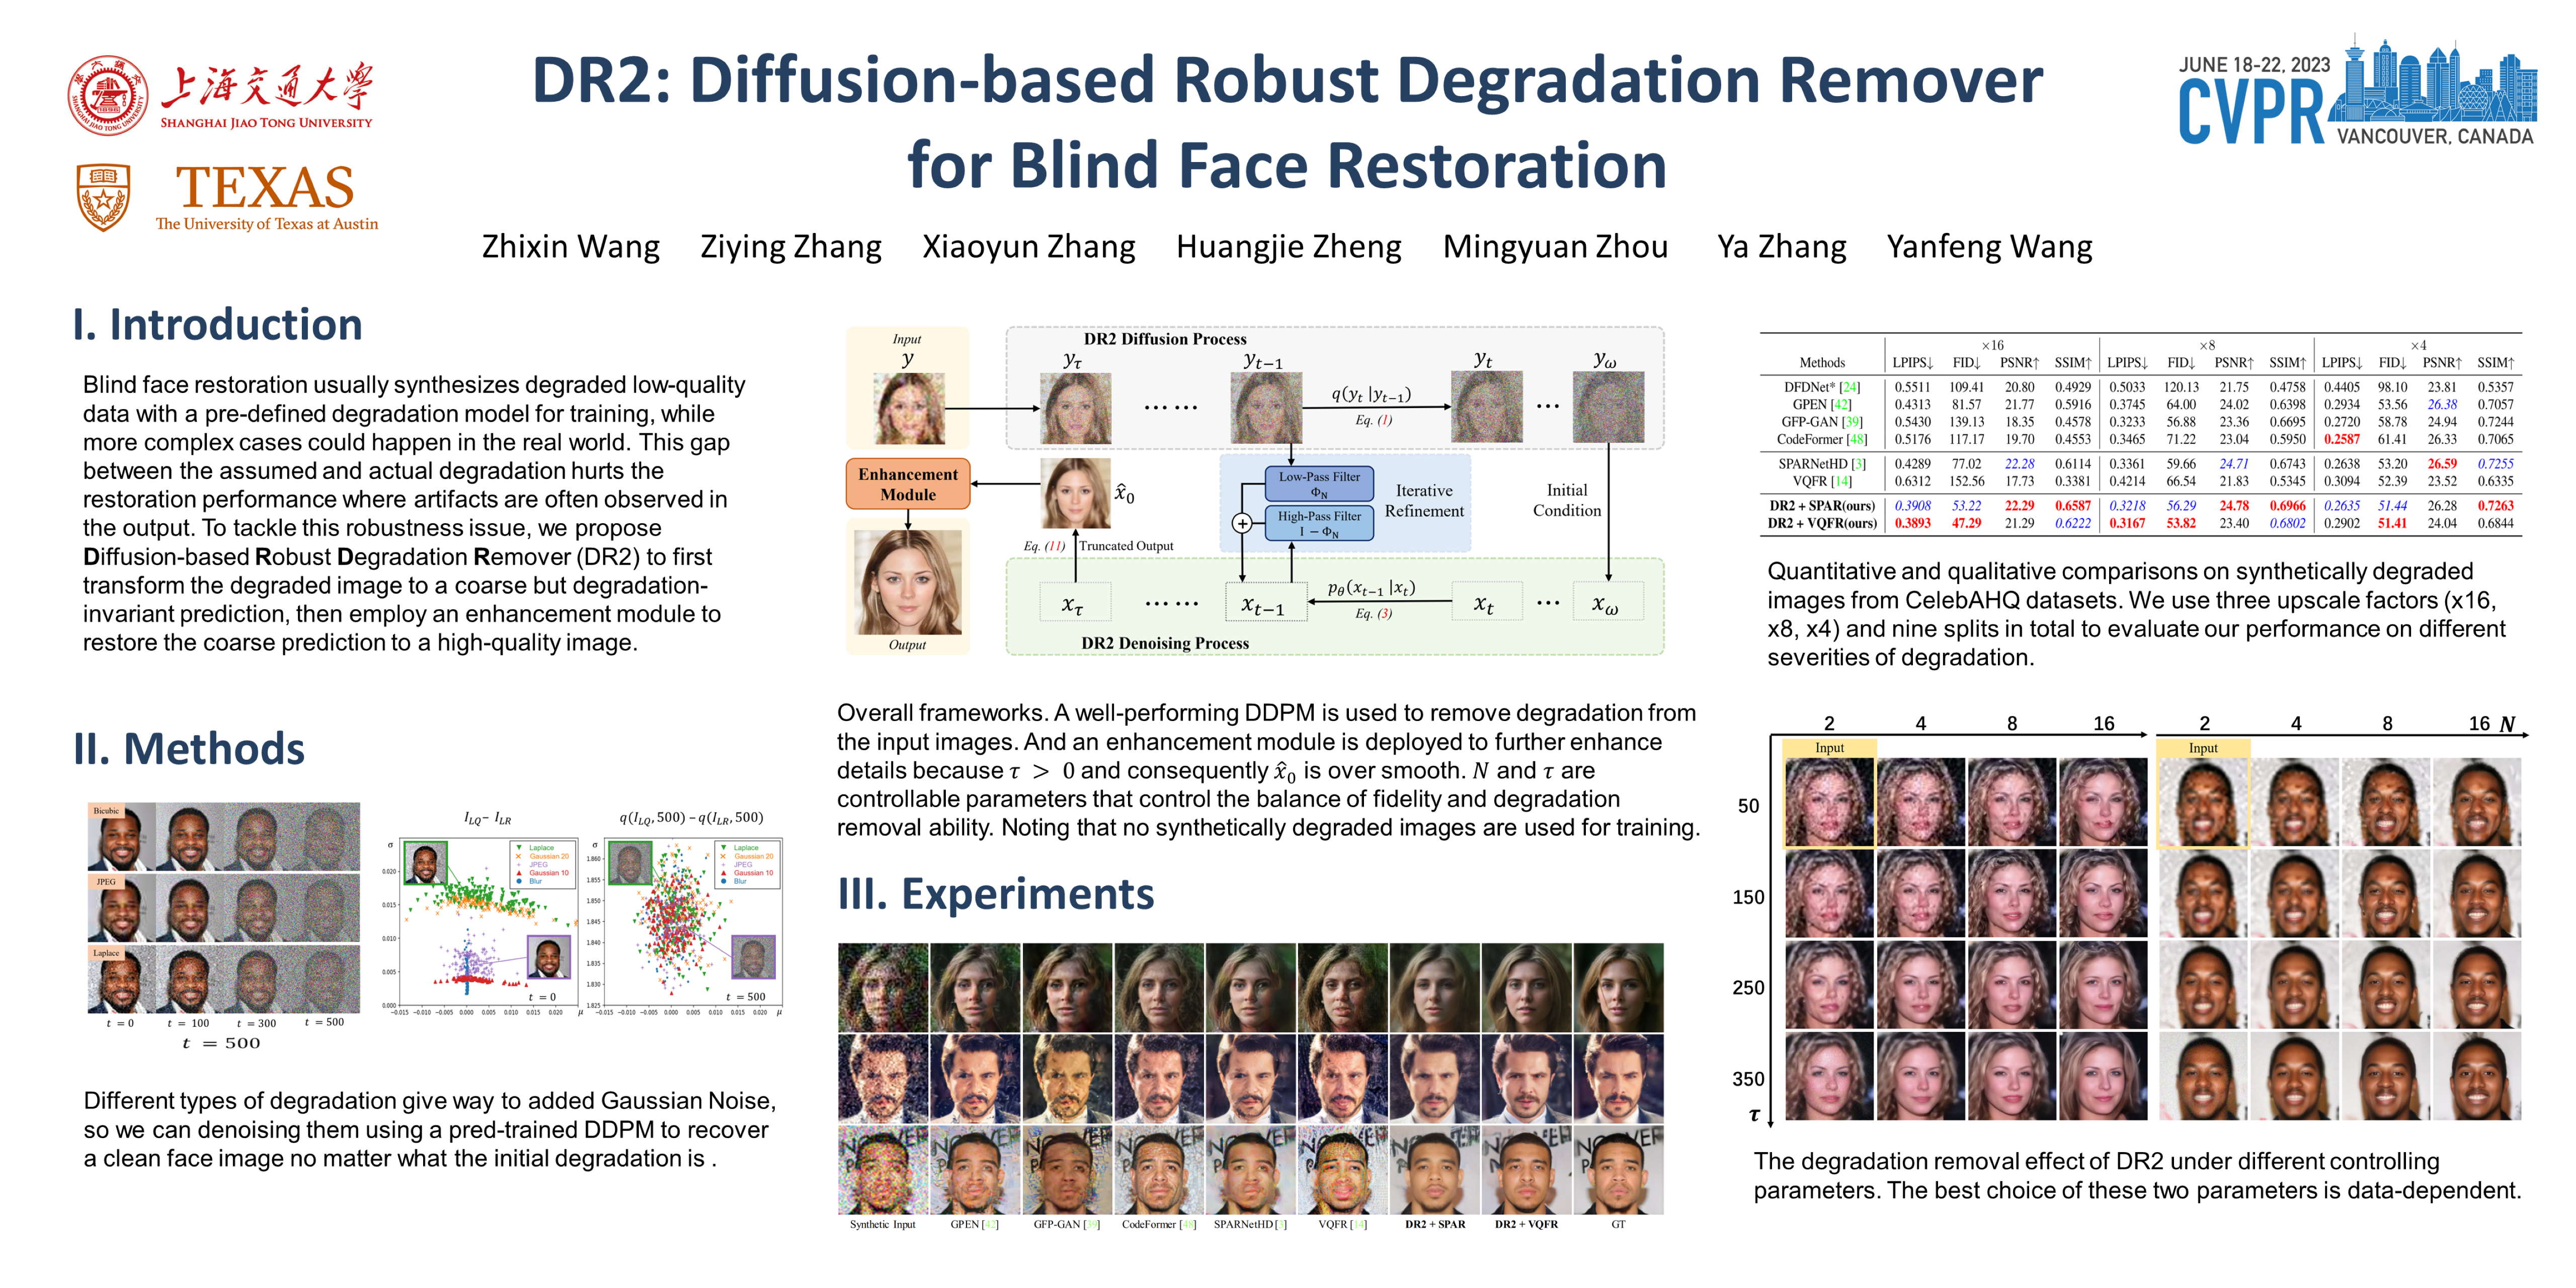Click the plus circle summation symbol
Screen dimensions: 2576x1288
[1242, 523]
